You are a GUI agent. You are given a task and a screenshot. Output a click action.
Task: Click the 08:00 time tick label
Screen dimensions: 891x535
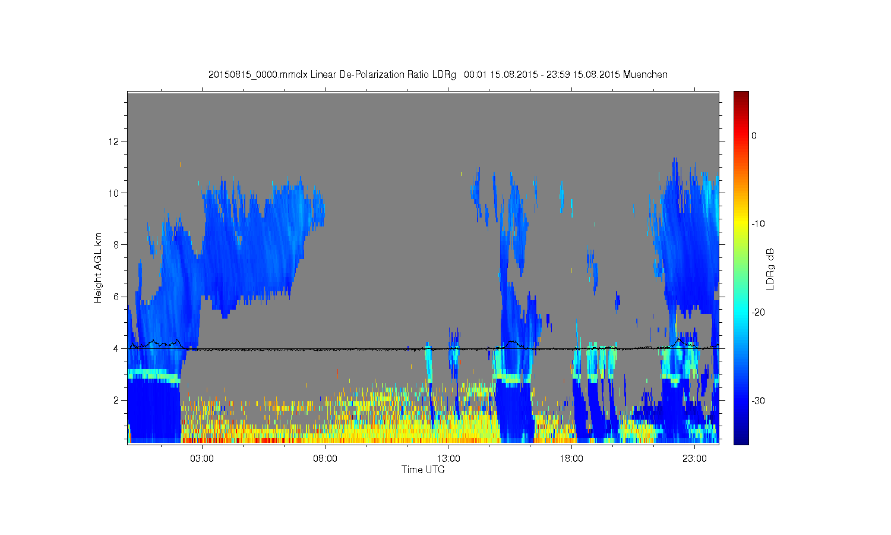326,459
